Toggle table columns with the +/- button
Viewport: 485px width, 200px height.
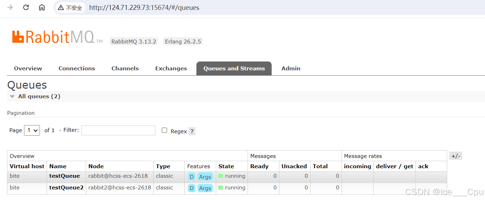(x=456, y=156)
